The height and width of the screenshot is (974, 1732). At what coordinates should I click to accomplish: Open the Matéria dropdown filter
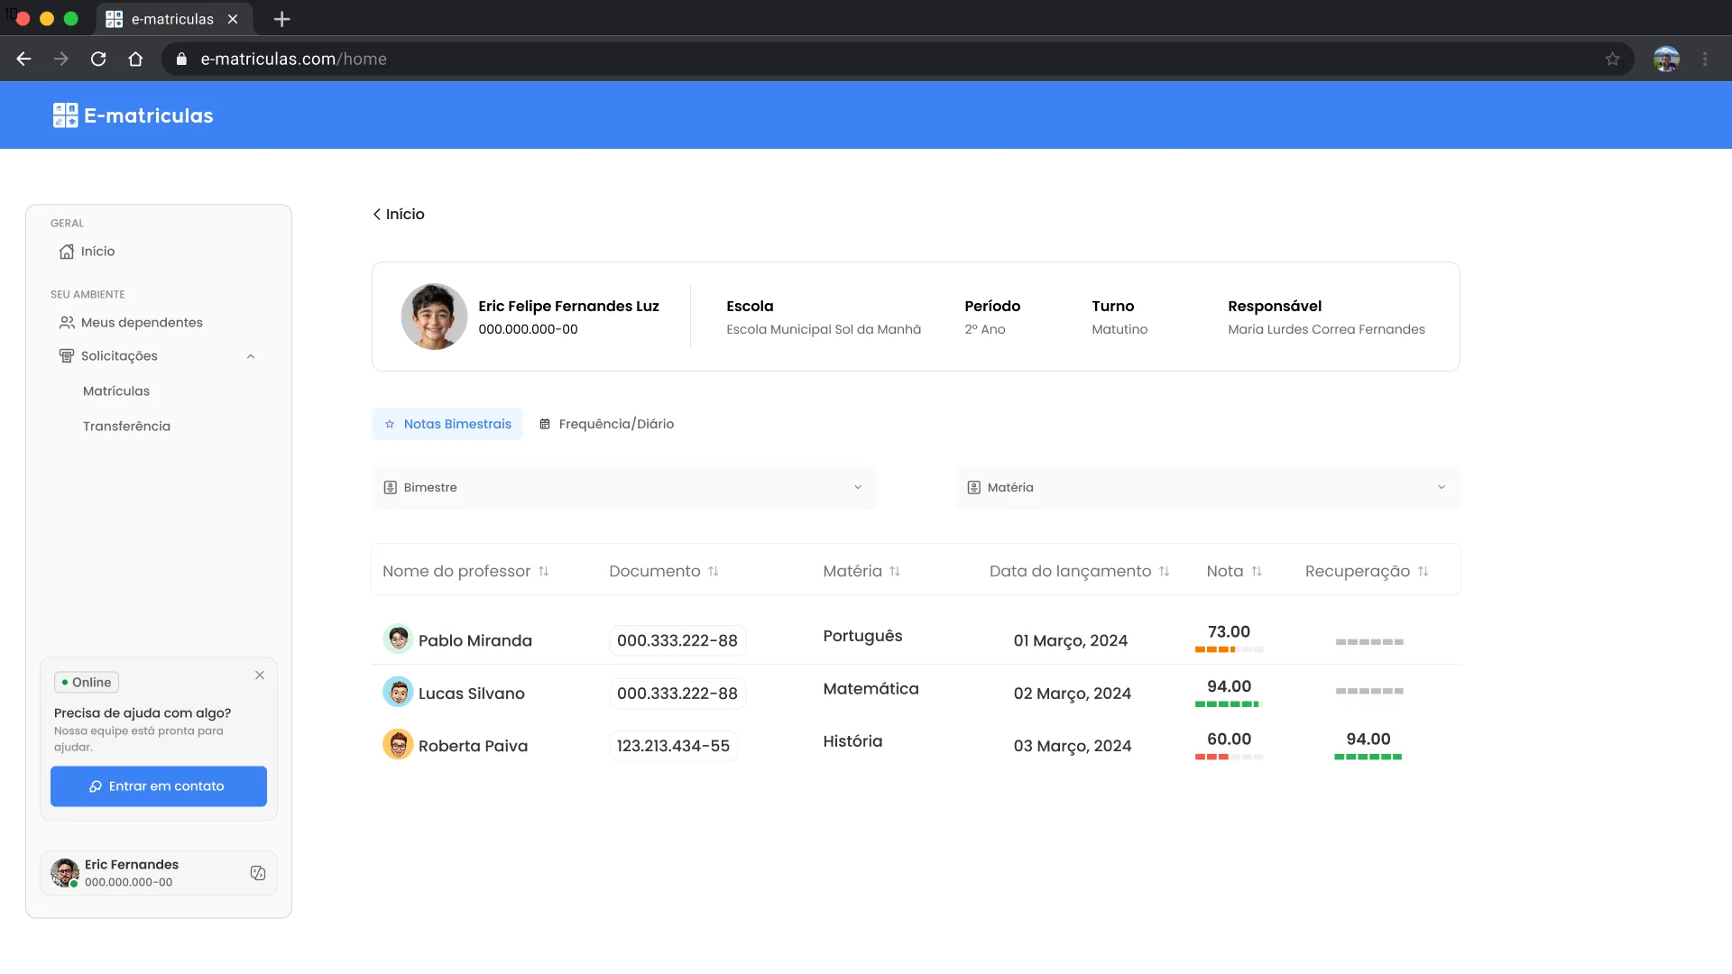1208,488
